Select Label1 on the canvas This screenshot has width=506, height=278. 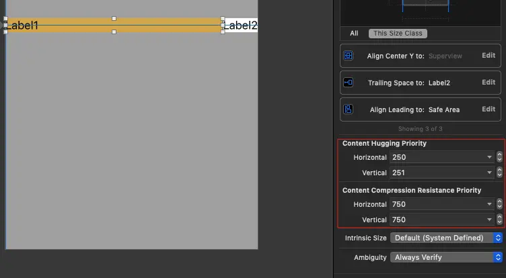pos(114,25)
